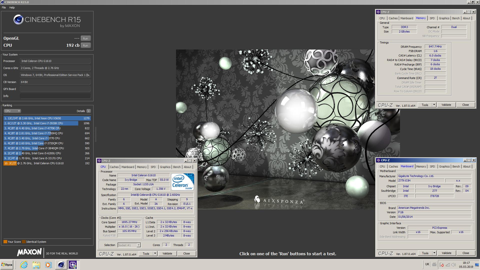Select Core i5-3317U ranking entry
The height and width of the screenshot is (270, 480).
(x=47, y=158)
